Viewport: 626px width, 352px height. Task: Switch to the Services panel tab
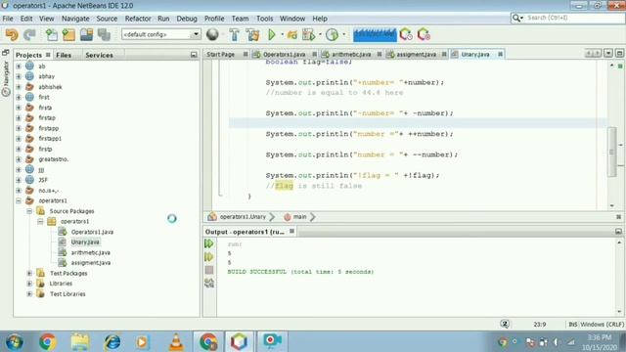tap(99, 55)
